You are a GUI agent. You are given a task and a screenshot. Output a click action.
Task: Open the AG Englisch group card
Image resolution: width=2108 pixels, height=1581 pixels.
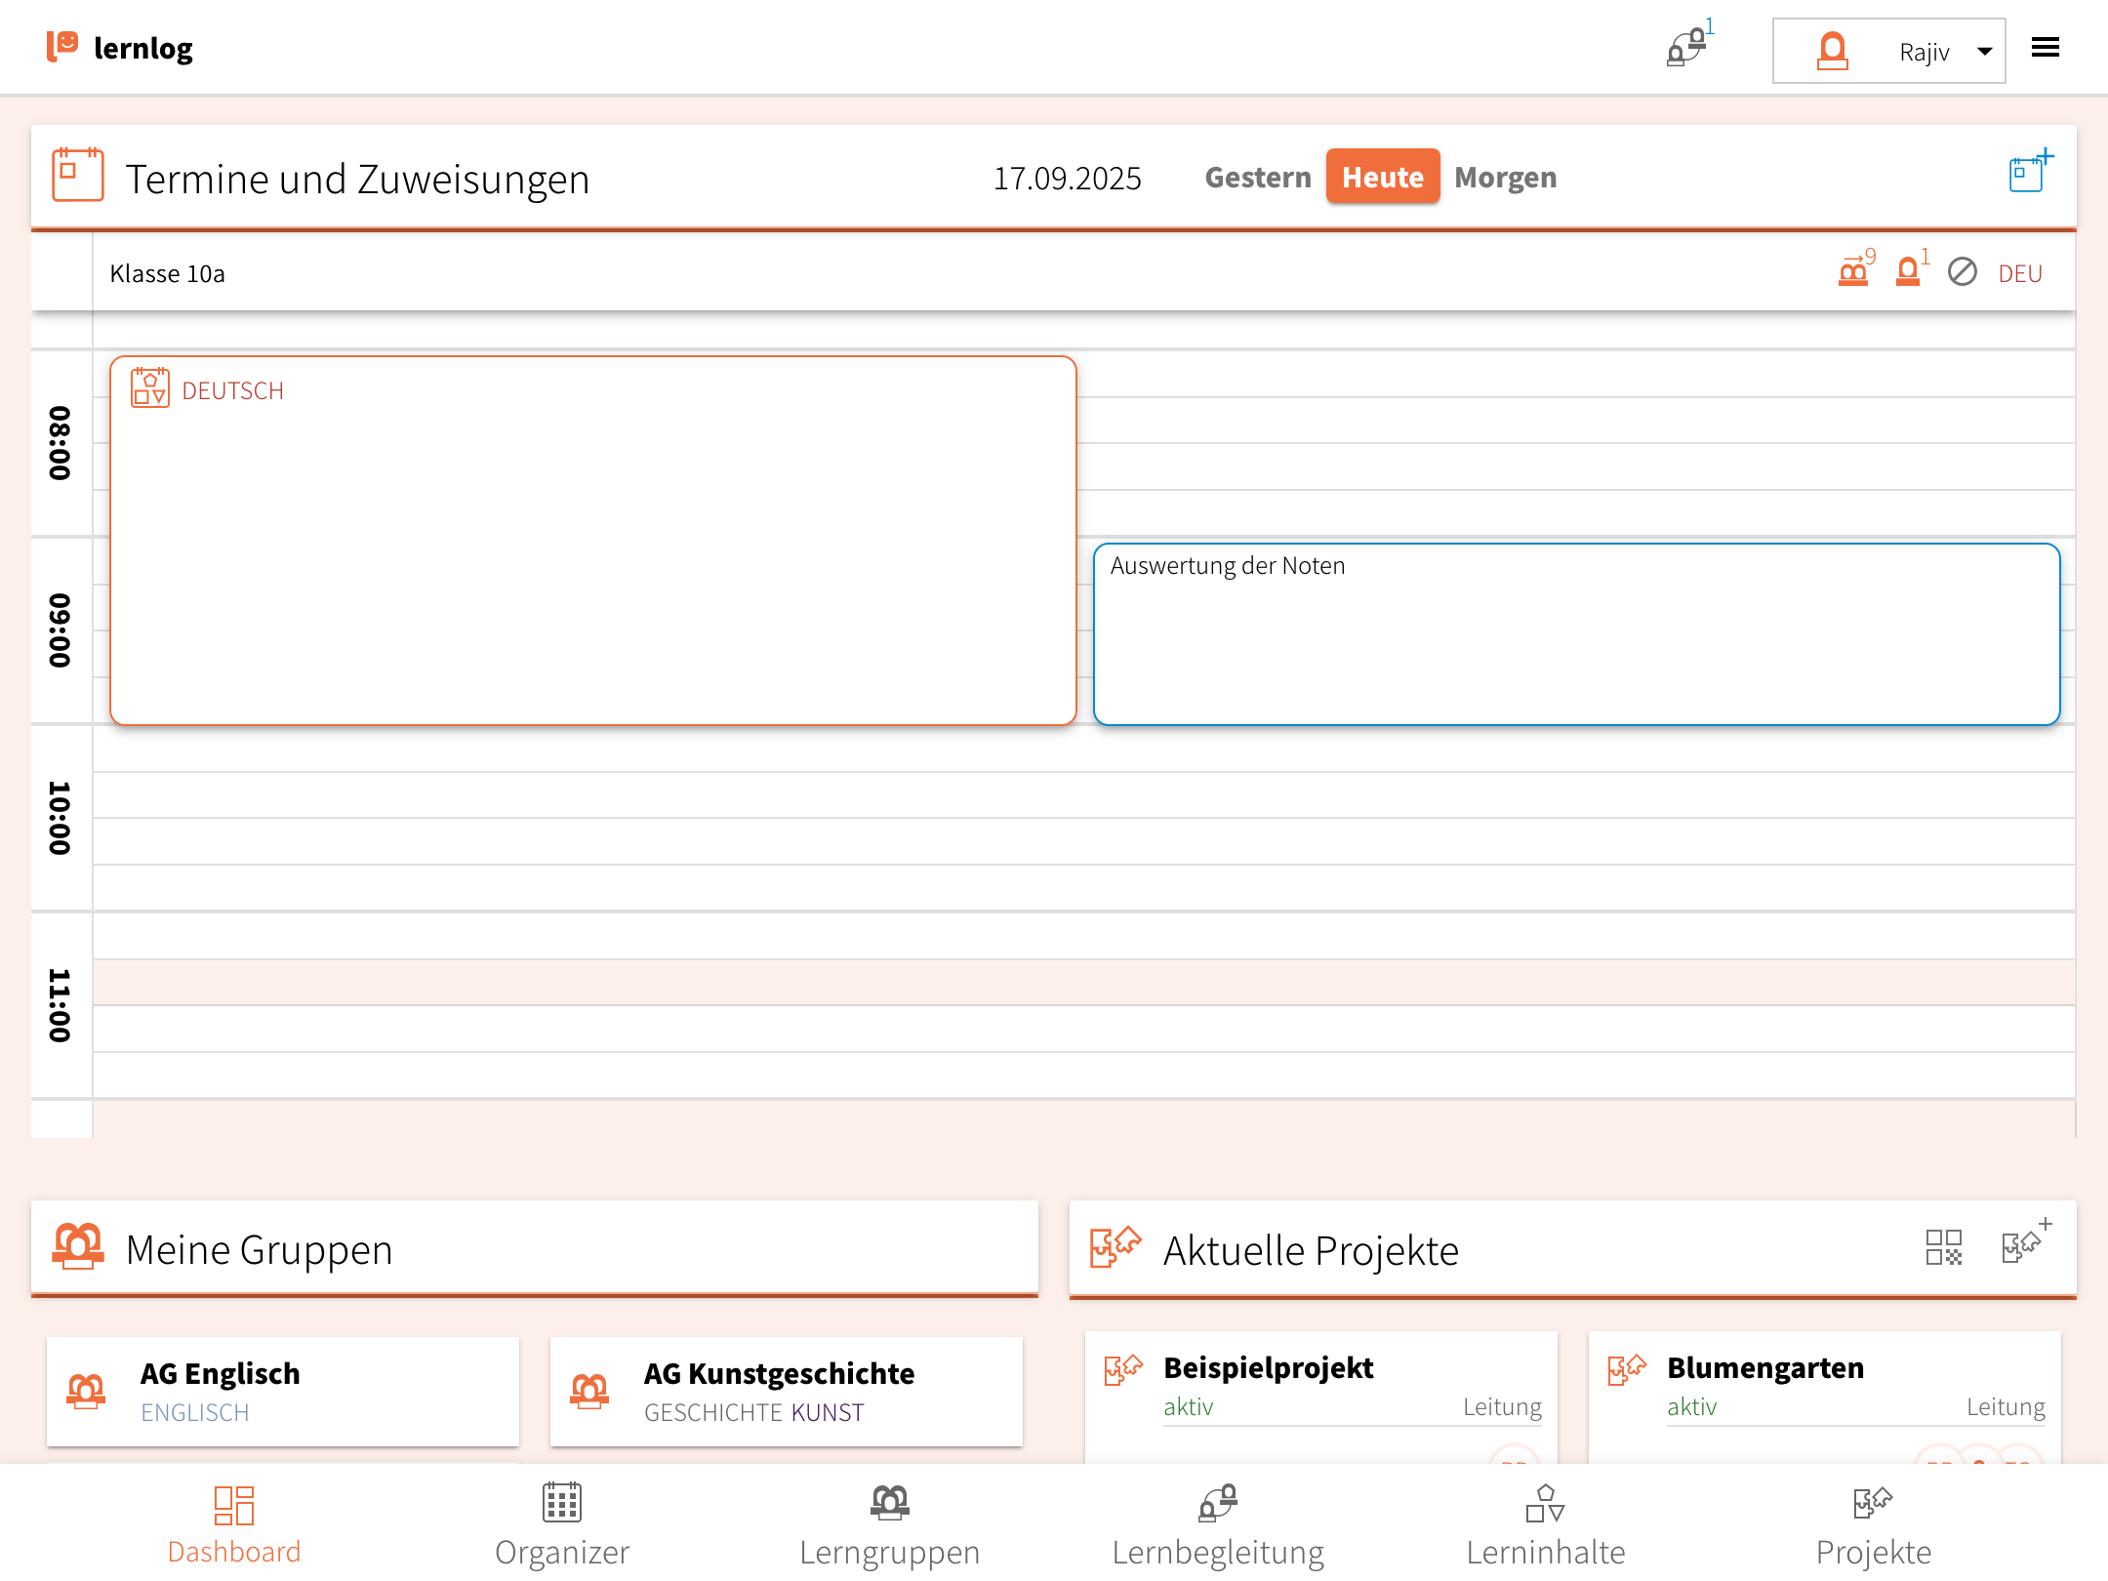(283, 1391)
